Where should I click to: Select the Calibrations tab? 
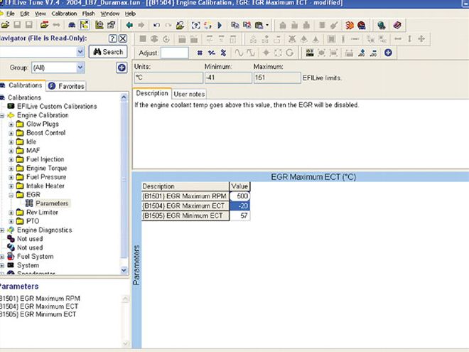[x=23, y=85]
